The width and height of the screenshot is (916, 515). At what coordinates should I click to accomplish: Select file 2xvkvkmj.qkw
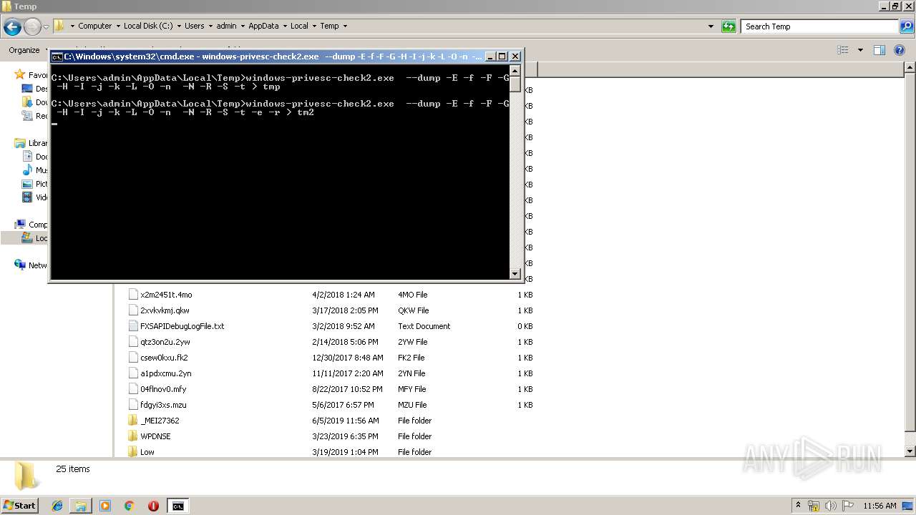[165, 310]
